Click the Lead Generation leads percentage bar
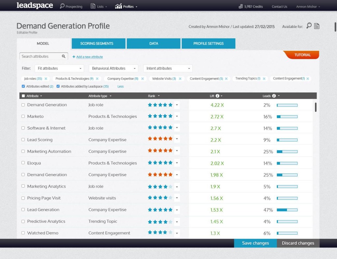 287,210
